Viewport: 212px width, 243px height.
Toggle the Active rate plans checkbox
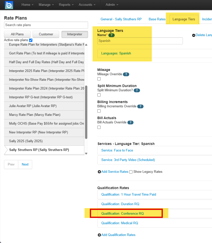31,40
